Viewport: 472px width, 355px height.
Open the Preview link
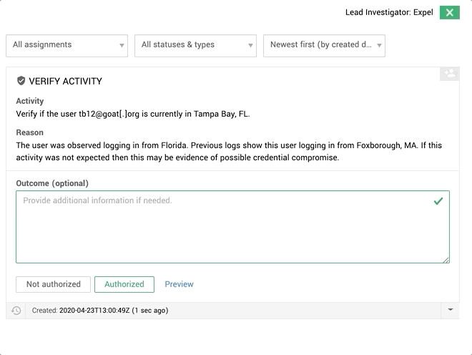pyautogui.click(x=179, y=284)
